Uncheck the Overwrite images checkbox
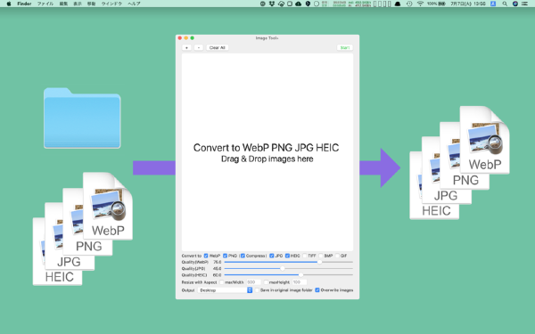This screenshot has width=535, height=334. click(317, 290)
